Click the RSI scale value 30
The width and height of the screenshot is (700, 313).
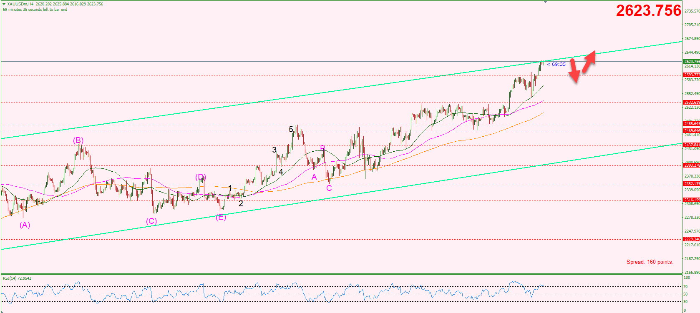click(685, 302)
